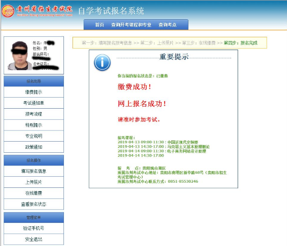Viewport: 287px width, 246px height.
Task: Open 缴费提示 in sidebar
Action: click(33, 92)
